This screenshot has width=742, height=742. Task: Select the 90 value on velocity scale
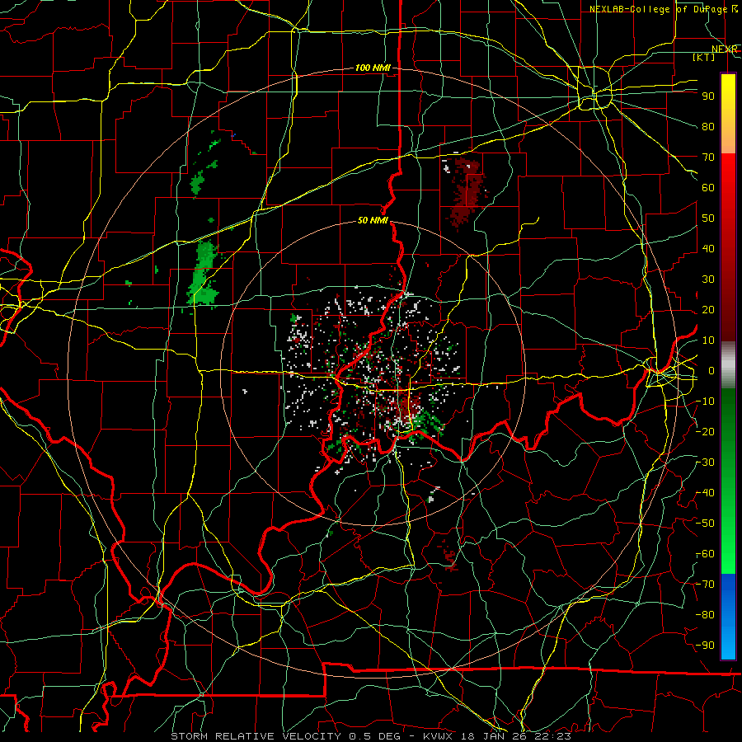click(x=708, y=96)
